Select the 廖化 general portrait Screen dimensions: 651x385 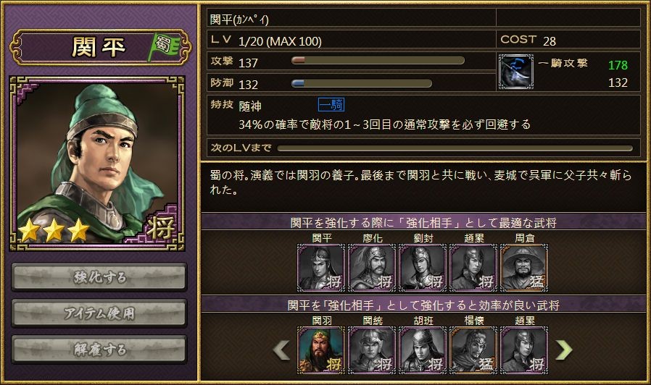[372, 267]
